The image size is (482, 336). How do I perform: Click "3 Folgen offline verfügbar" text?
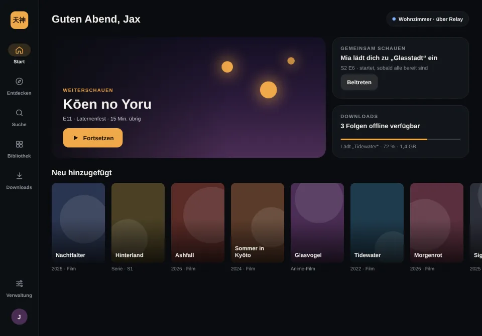[380, 126]
